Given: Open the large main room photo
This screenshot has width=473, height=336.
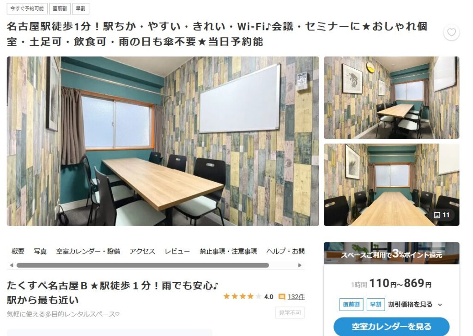Looking at the screenshot, I should 163,141.
